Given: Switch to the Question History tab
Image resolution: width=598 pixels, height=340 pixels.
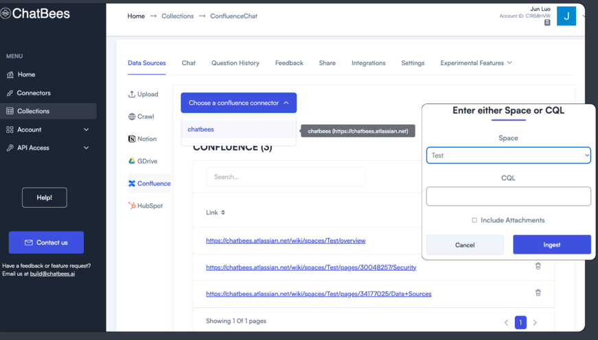Looking at the screenshot, I should (x=235, y=63).
